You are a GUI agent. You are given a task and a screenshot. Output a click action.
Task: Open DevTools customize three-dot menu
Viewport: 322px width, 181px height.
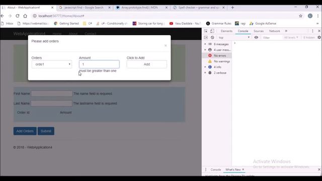click(312, 31)
